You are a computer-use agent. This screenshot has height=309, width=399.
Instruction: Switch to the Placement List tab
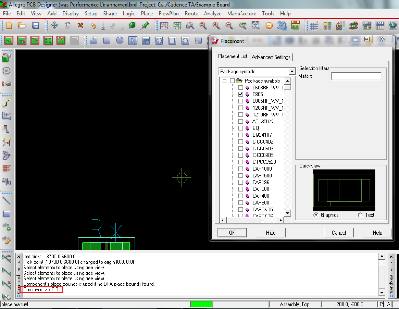coord(232,56)
